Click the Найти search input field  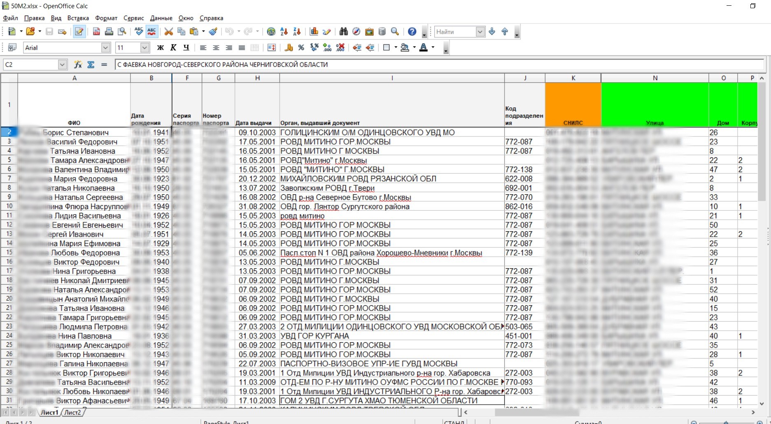click(455, 32)
